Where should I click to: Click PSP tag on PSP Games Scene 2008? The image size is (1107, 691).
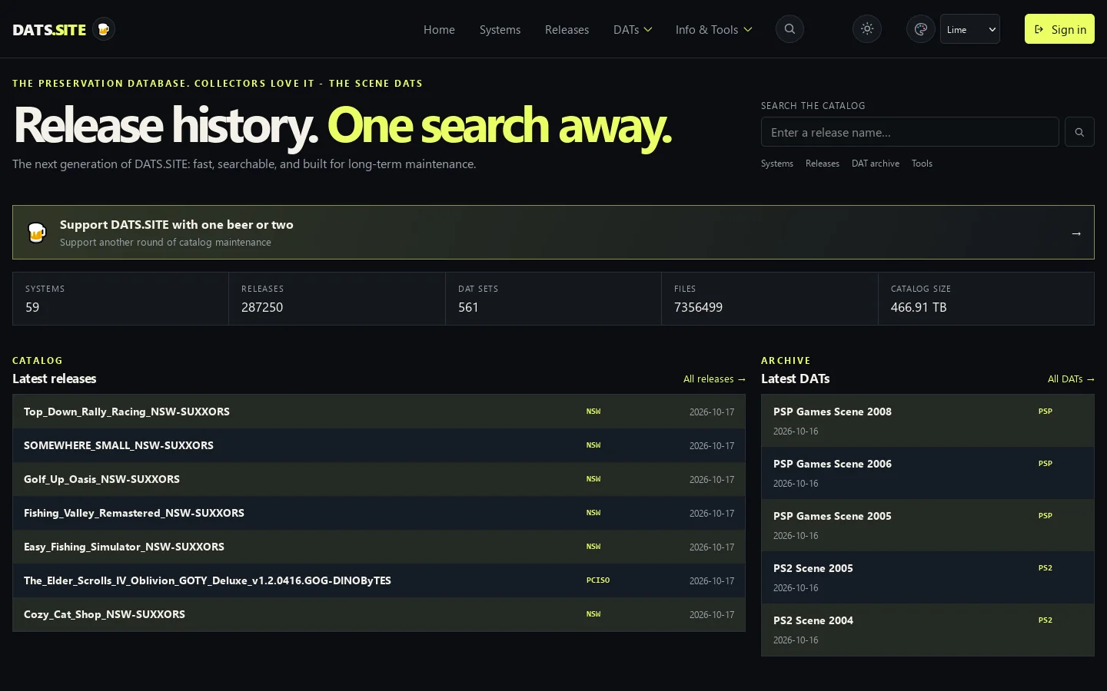1045,412
